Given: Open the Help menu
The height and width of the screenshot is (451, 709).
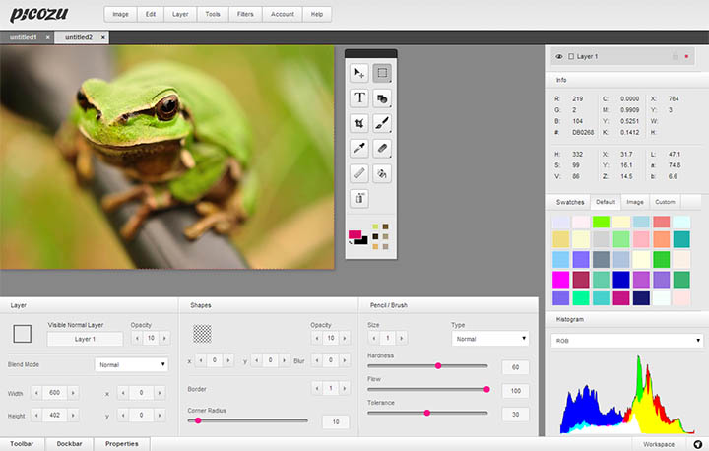Looking at the screenshot, I should pyautogui.click(x=317, y=14).
